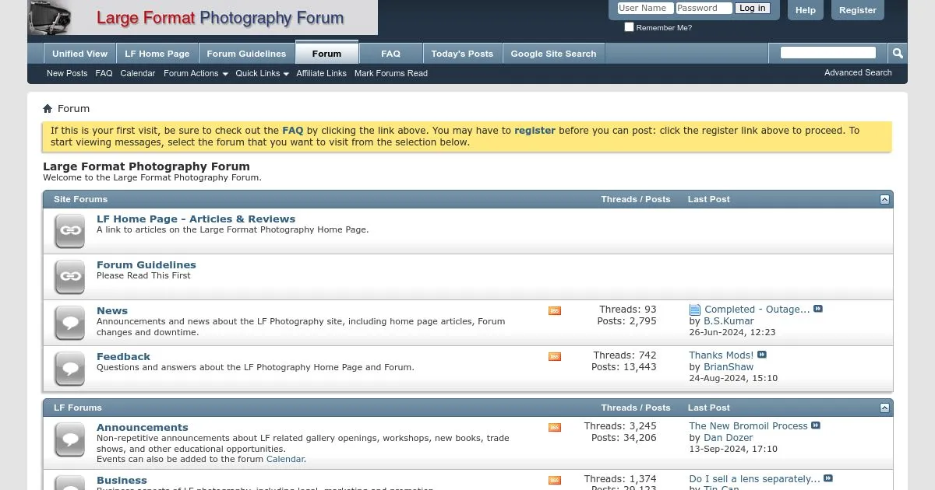Click the Feedback forum status icon
Screen dimensions: 935x490
tap(70, 369)
